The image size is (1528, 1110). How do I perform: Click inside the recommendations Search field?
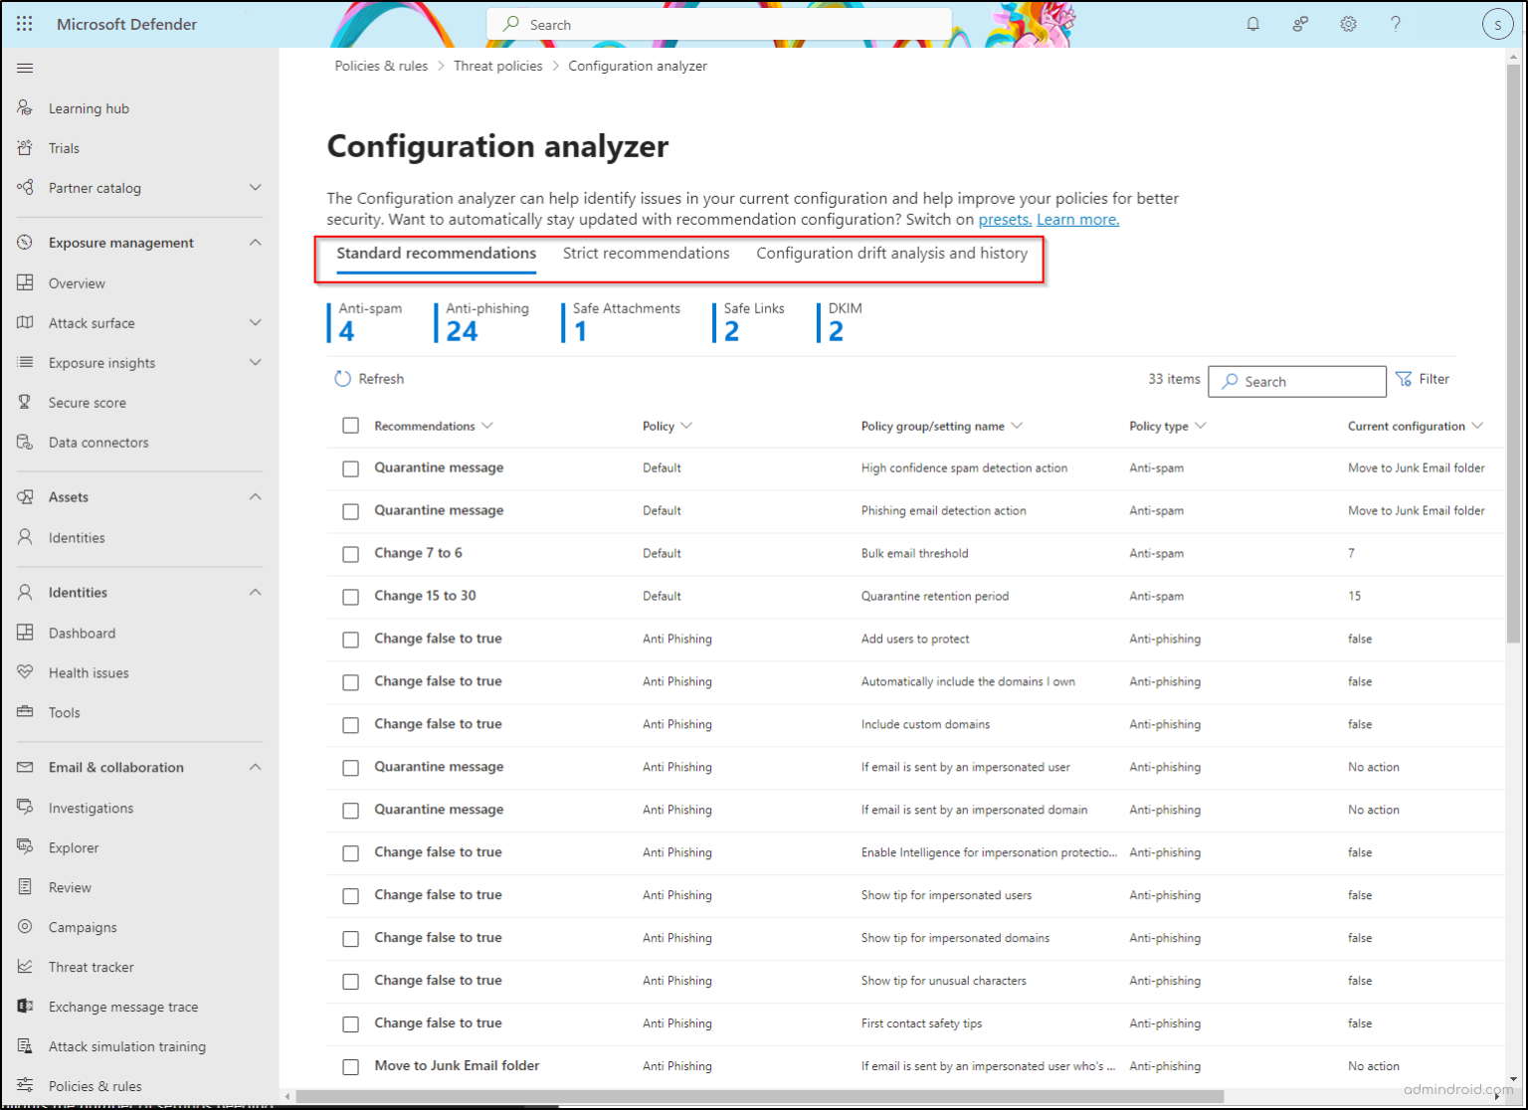pyautogui.click(x=1297, y=381)
